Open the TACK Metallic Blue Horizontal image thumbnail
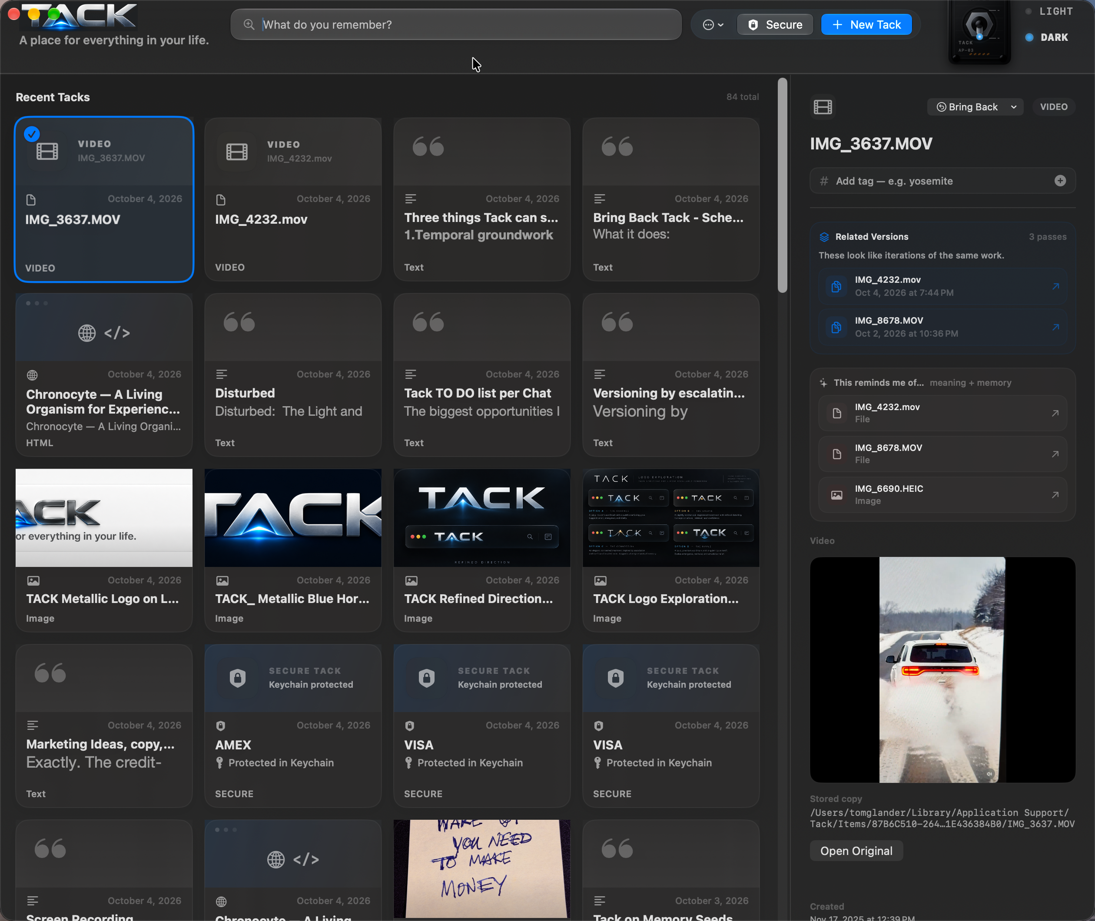The image size is (1095, 921). 293,517
